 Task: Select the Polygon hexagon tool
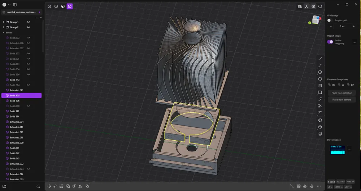pyautogui.click(x=320, y=79)
